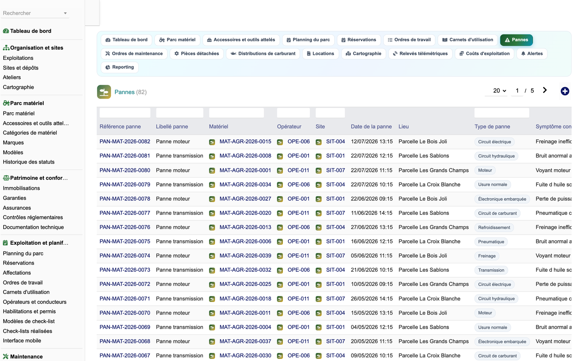The image size is (584, 361).
Task: Open Check-lists réalisées in sidebar
Action: (x=27, y=331)
